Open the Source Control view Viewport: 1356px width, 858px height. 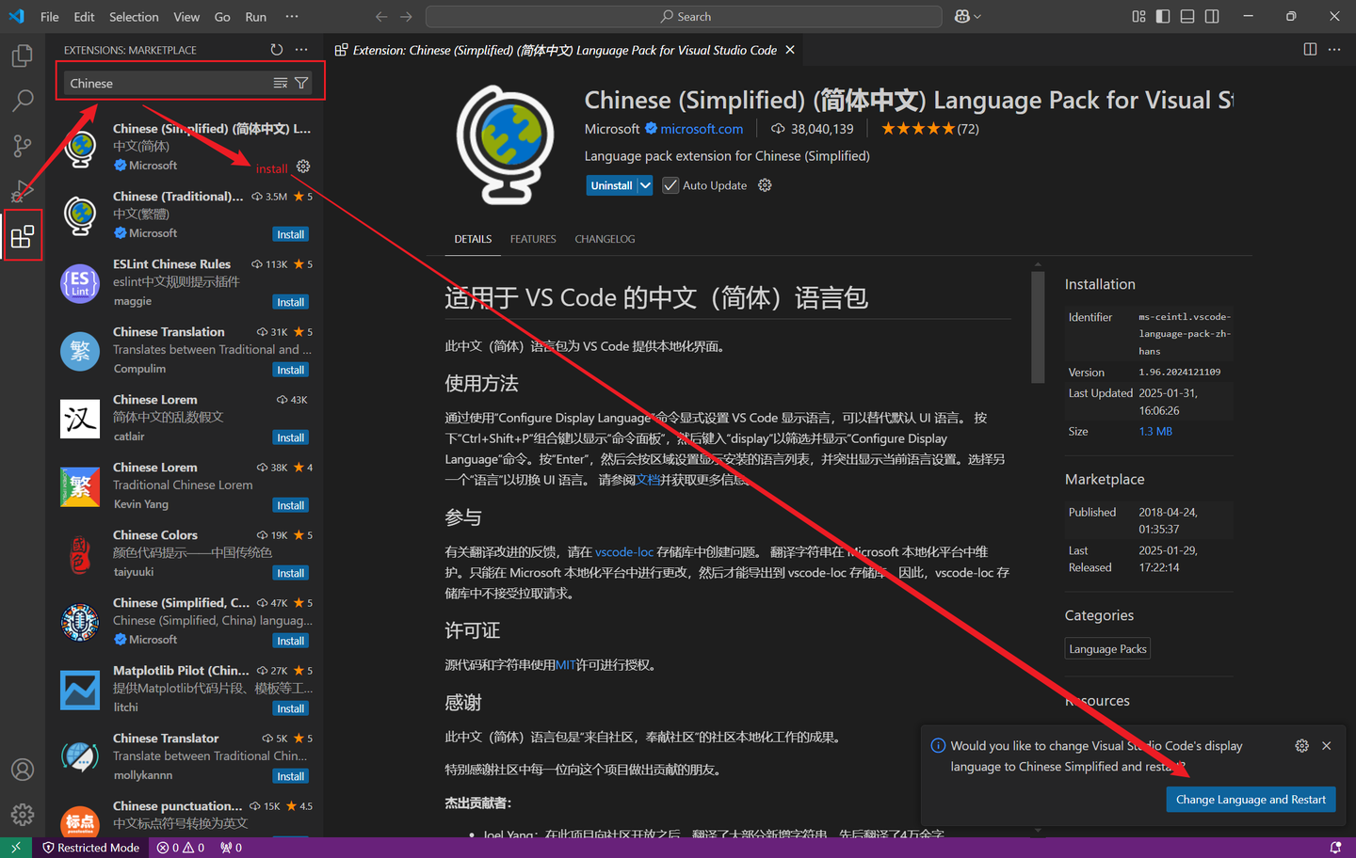click(22, 146)
